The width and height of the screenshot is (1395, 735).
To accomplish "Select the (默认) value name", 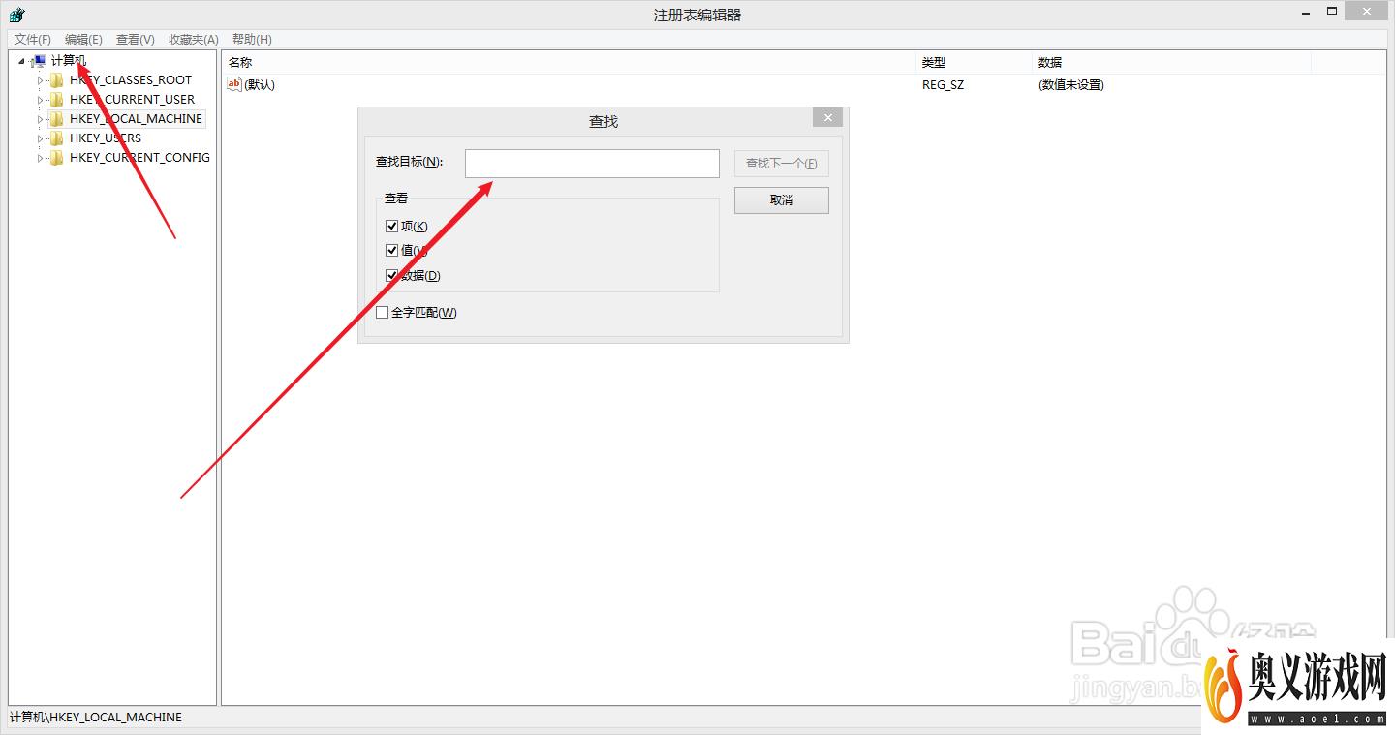I will tap(260, 85).
